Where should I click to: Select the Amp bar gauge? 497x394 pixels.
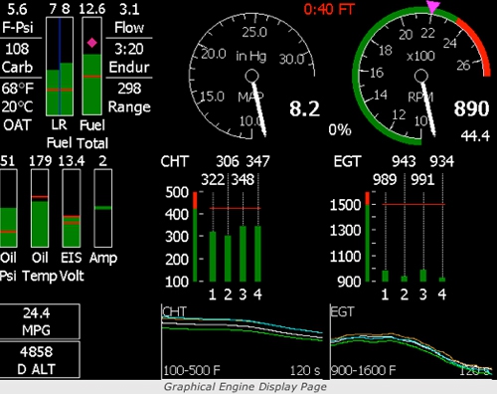(x=102, y=208)
